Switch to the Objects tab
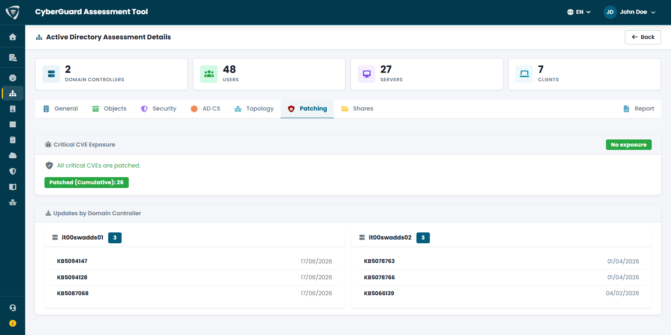This screenshot has height=335, width=671. (109, 109)
